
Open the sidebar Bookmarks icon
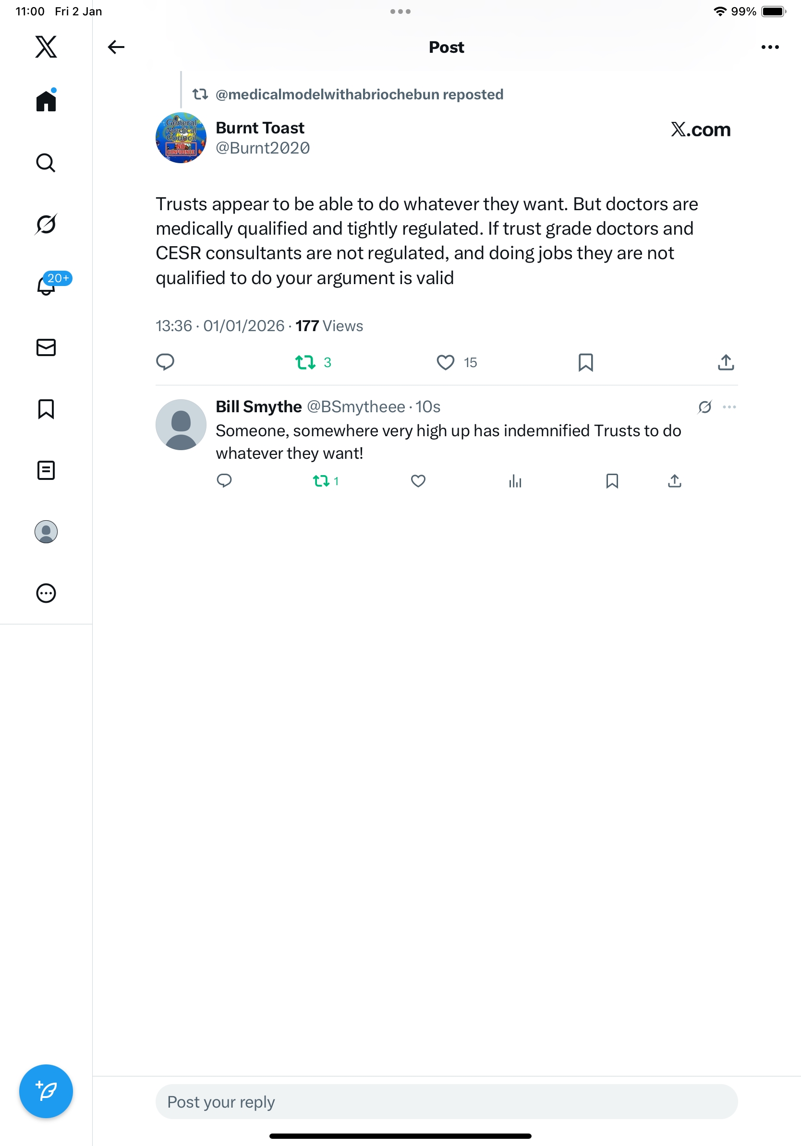tap(46, 409)
